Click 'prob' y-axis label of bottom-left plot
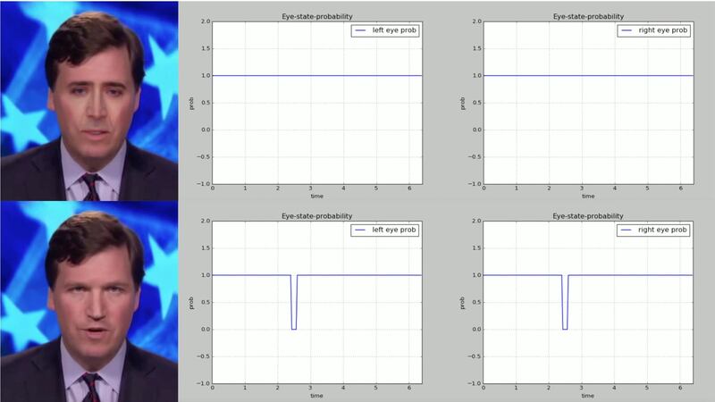715x402 pixels. 191,303
